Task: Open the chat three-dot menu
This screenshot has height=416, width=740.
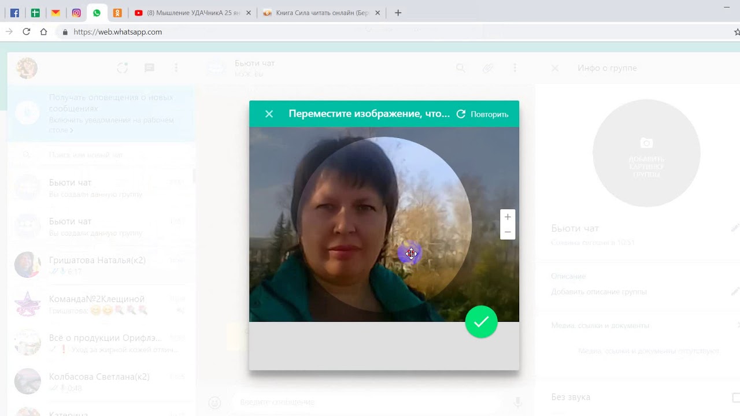Action: [515, 68]
